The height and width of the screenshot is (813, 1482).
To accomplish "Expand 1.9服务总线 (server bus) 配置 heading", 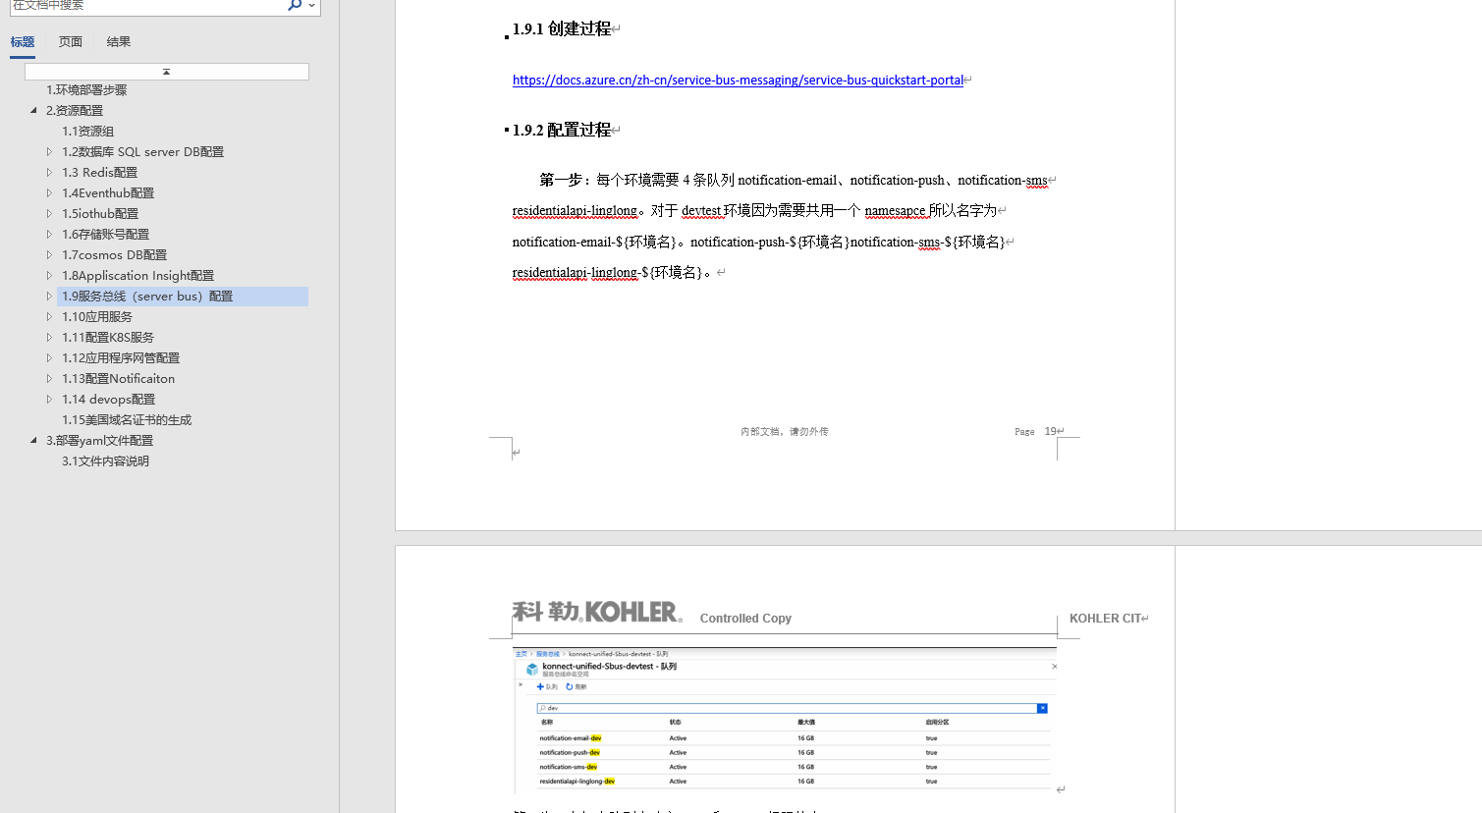I will click(49, 297).
